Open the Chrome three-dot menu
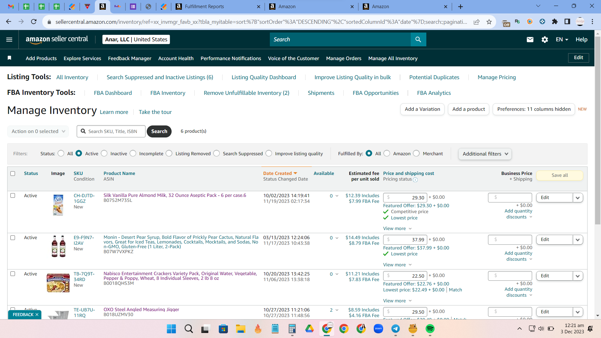 592,22
